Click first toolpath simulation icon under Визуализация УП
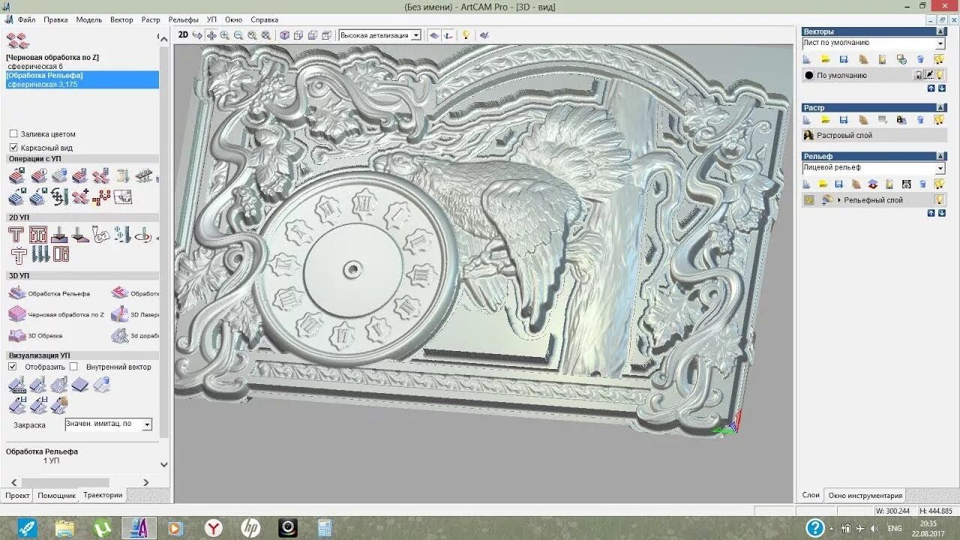Screen dimensions: 960x540 pos(17,385)
